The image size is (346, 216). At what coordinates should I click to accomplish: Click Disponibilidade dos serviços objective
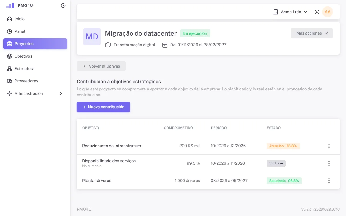pos(109,161)
